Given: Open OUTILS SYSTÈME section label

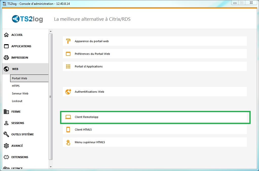Looking at the screenshot, I should 23,134.
